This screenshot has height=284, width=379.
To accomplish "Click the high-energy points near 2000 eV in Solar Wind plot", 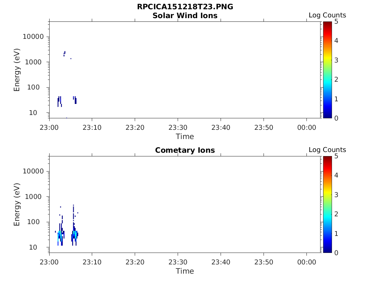I will [x=64, y=54].
